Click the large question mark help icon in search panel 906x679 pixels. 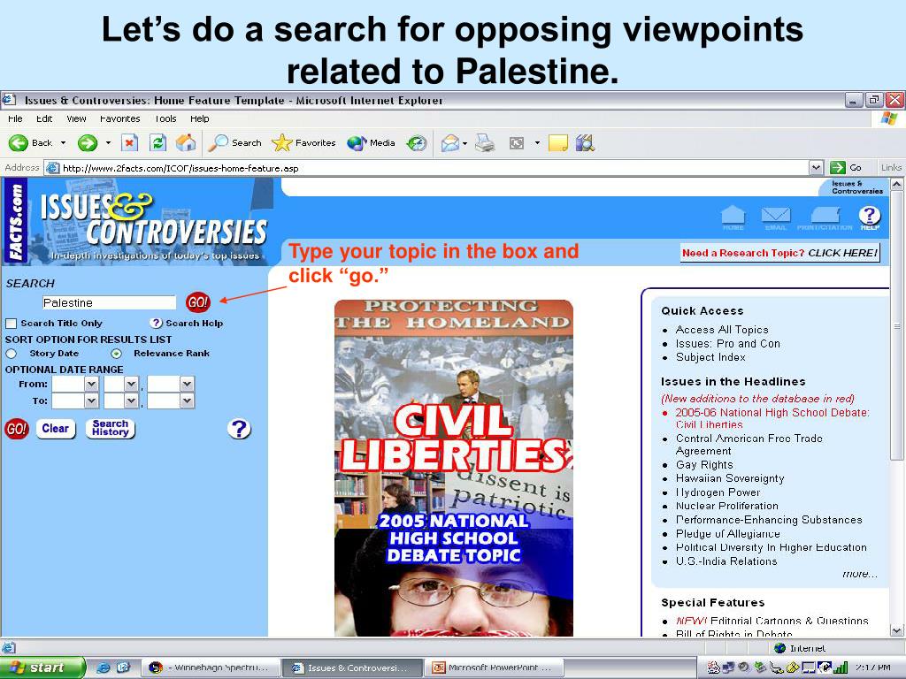(x=239, y=429)
